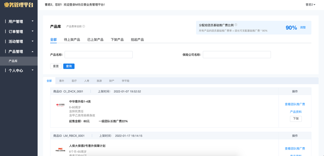This screenshot has height=156, width=324.
Task: Select the 财产 category tab
Action: tap(112, 81)
